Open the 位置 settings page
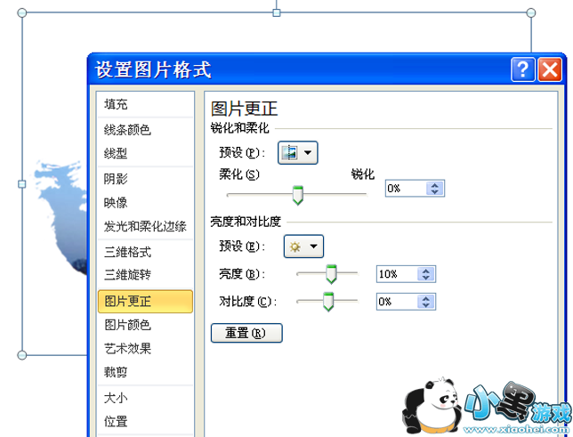This screenshot has height=437, width=573. (x=145, y=421)
